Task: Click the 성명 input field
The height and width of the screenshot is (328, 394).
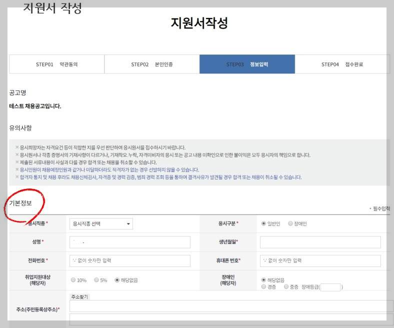Action: point(130,242)
